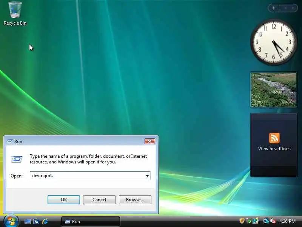The image size is (302, 227).
Task: Click the slideshow picture gadget
Action: tap(273, 90)
